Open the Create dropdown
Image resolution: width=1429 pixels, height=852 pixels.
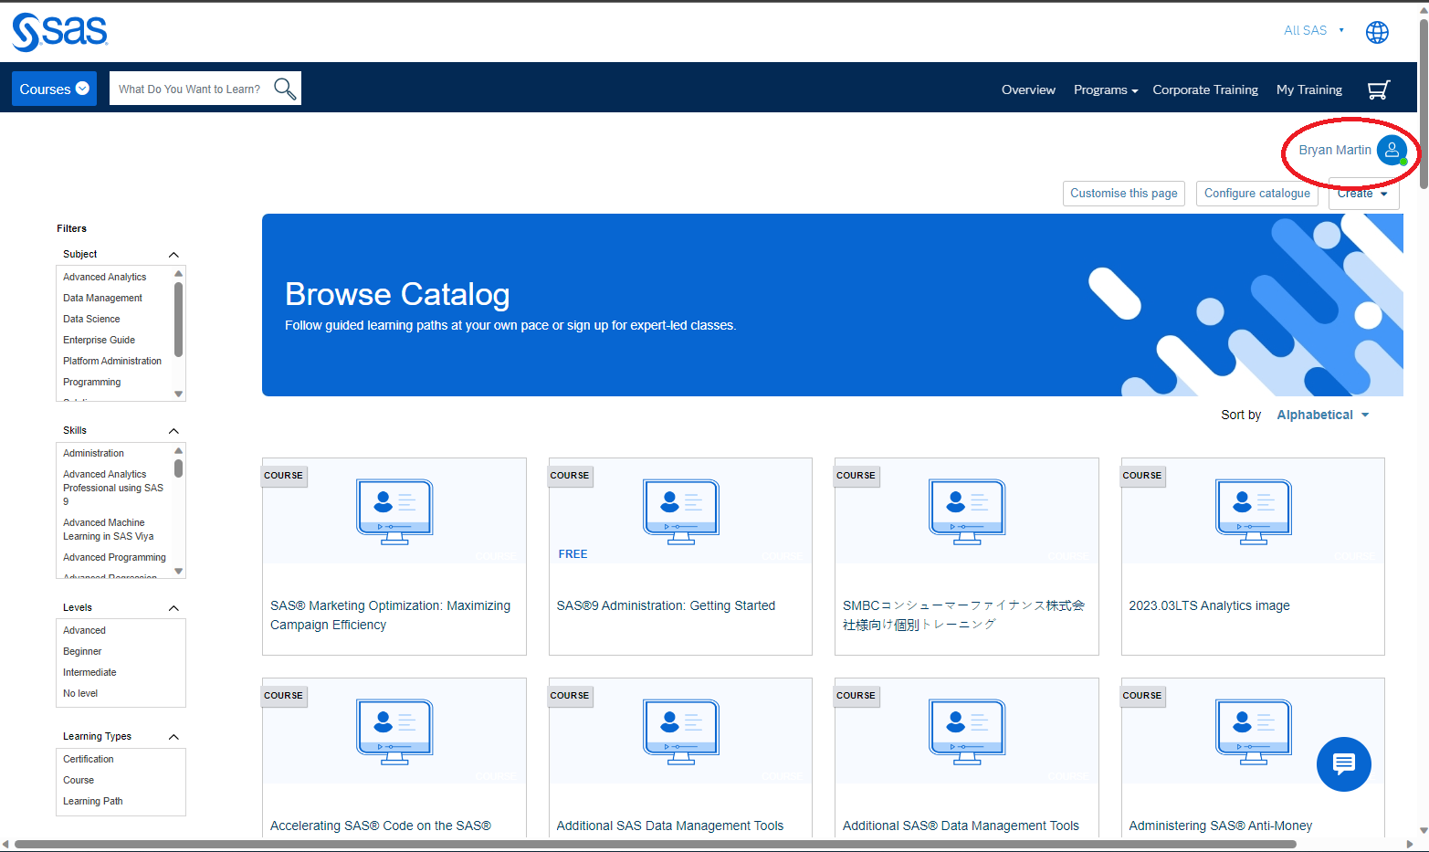tap(1363, 193)
